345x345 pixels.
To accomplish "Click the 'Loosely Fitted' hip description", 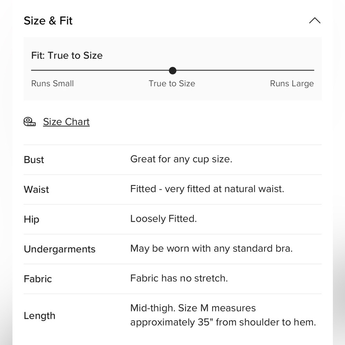I will (164, 219).
